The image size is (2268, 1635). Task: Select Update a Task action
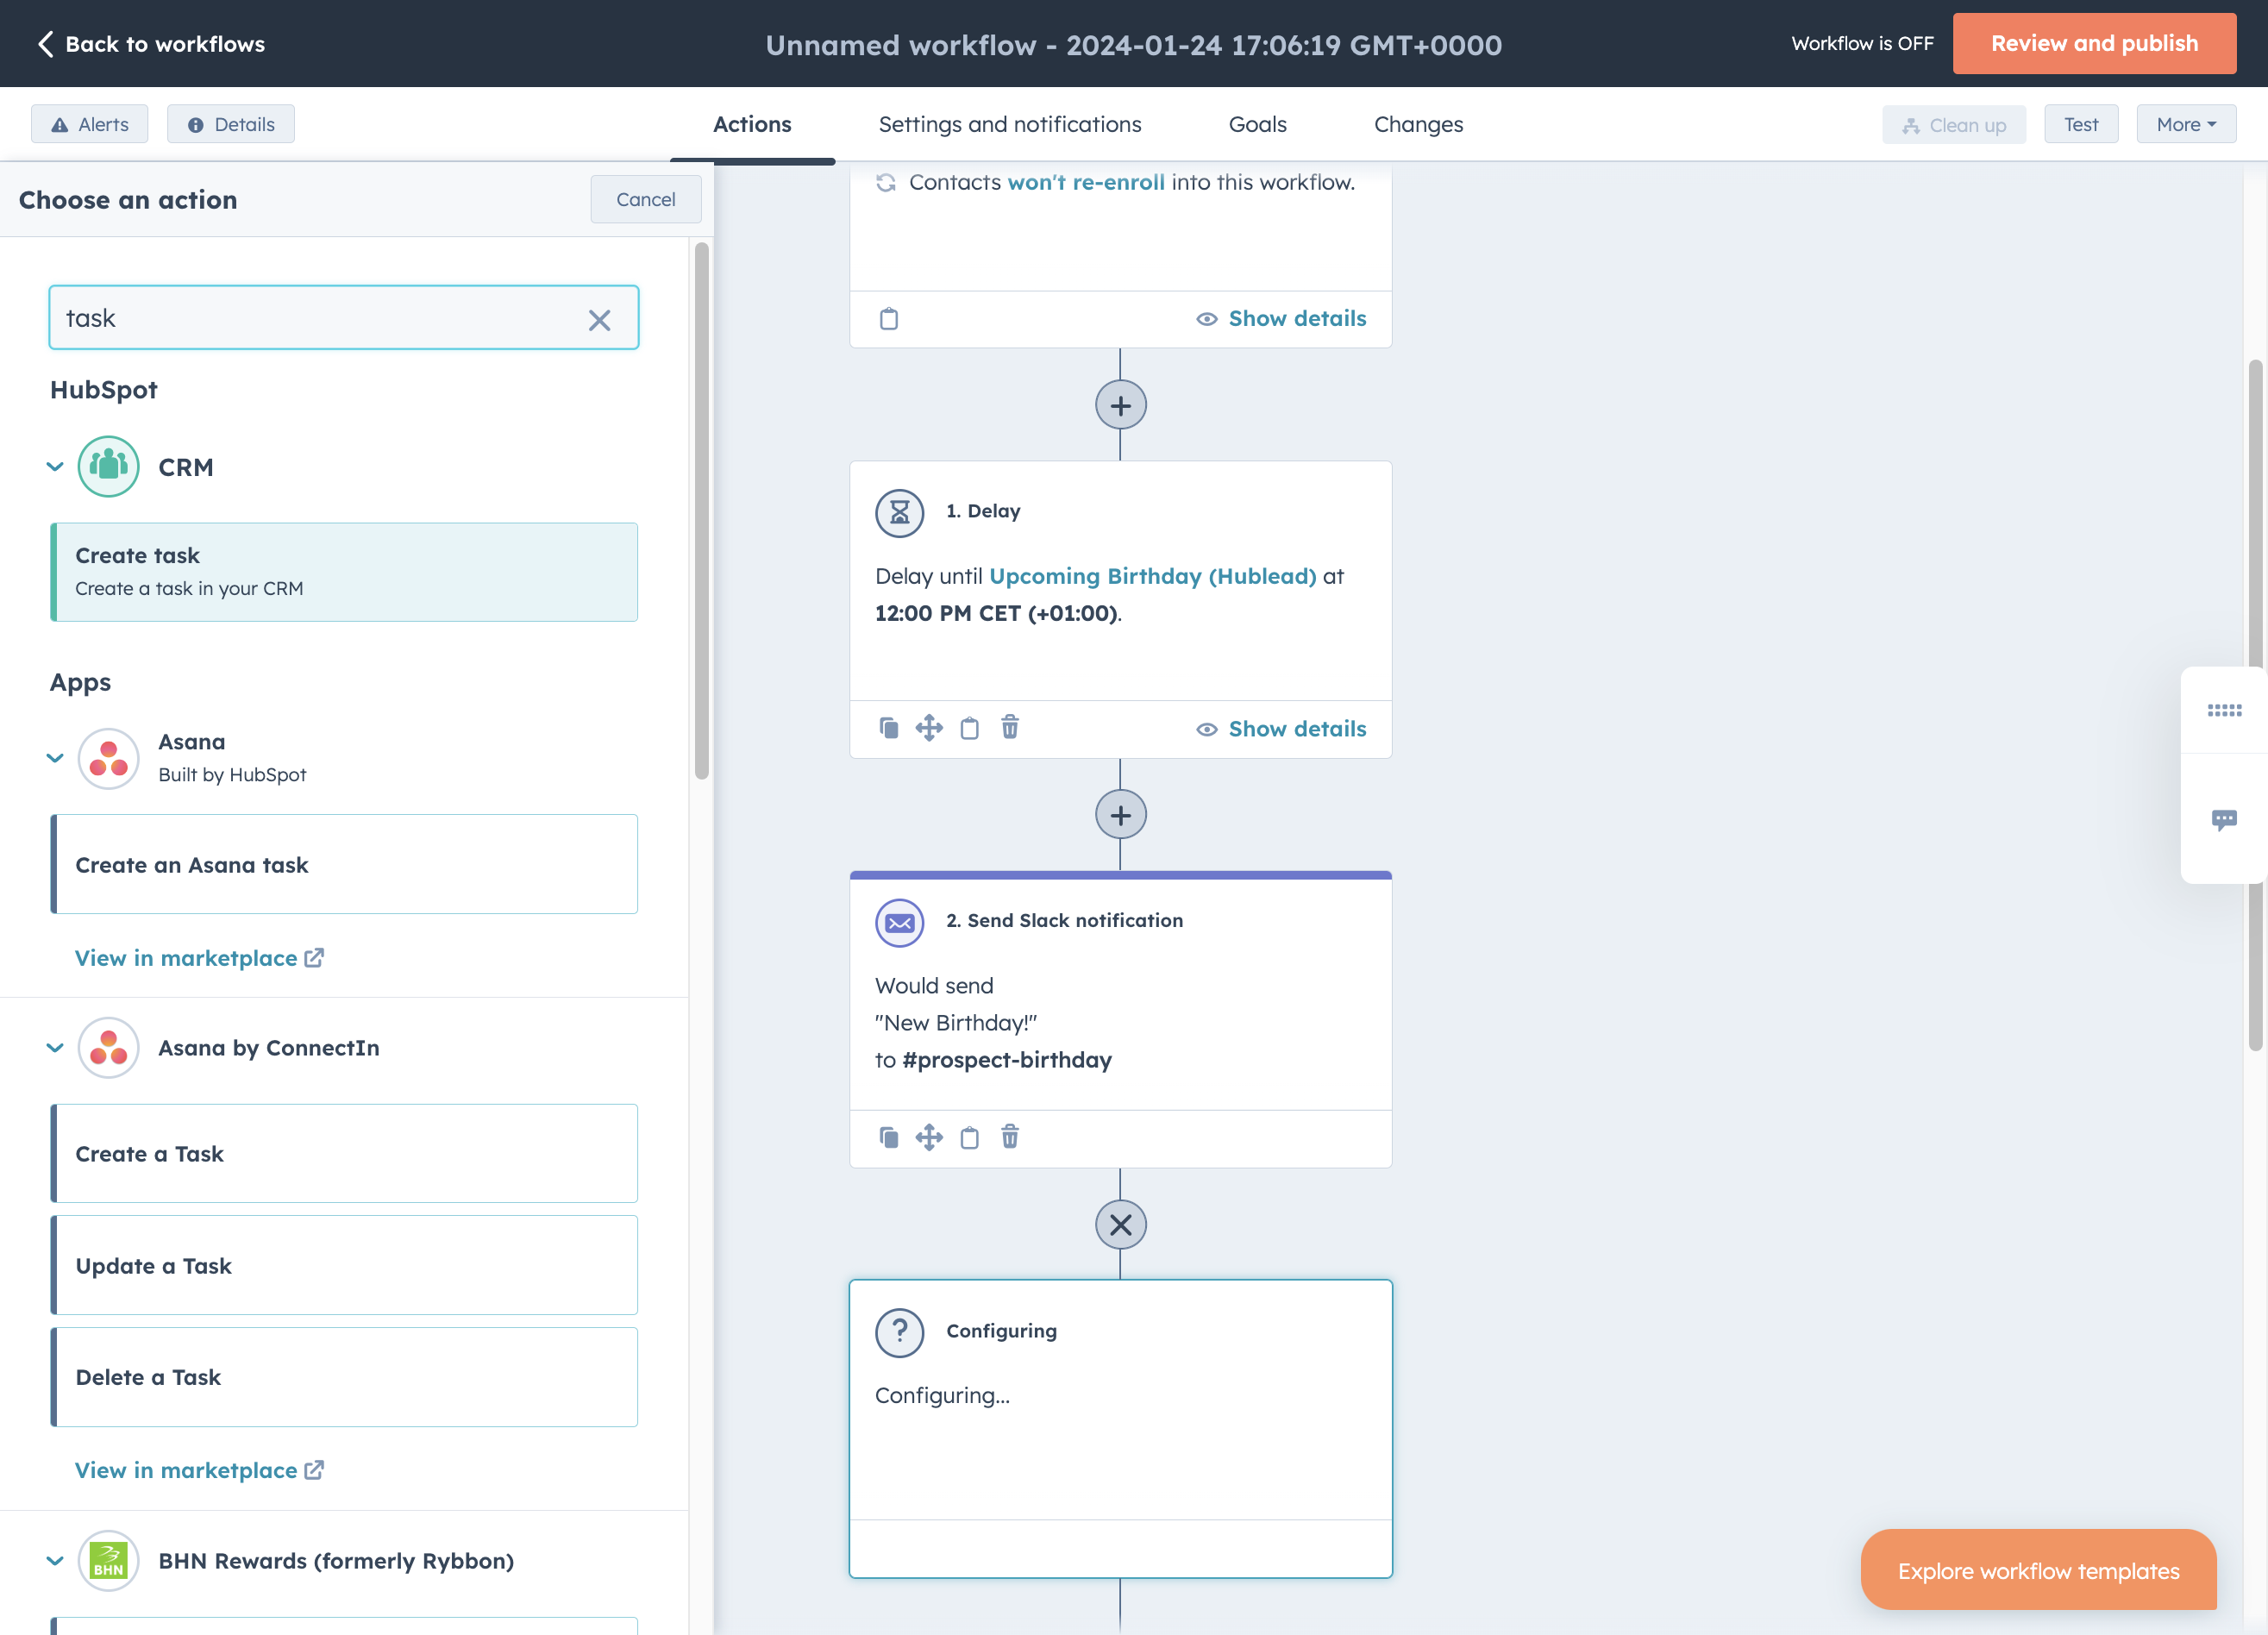(x=344, y=1265)
